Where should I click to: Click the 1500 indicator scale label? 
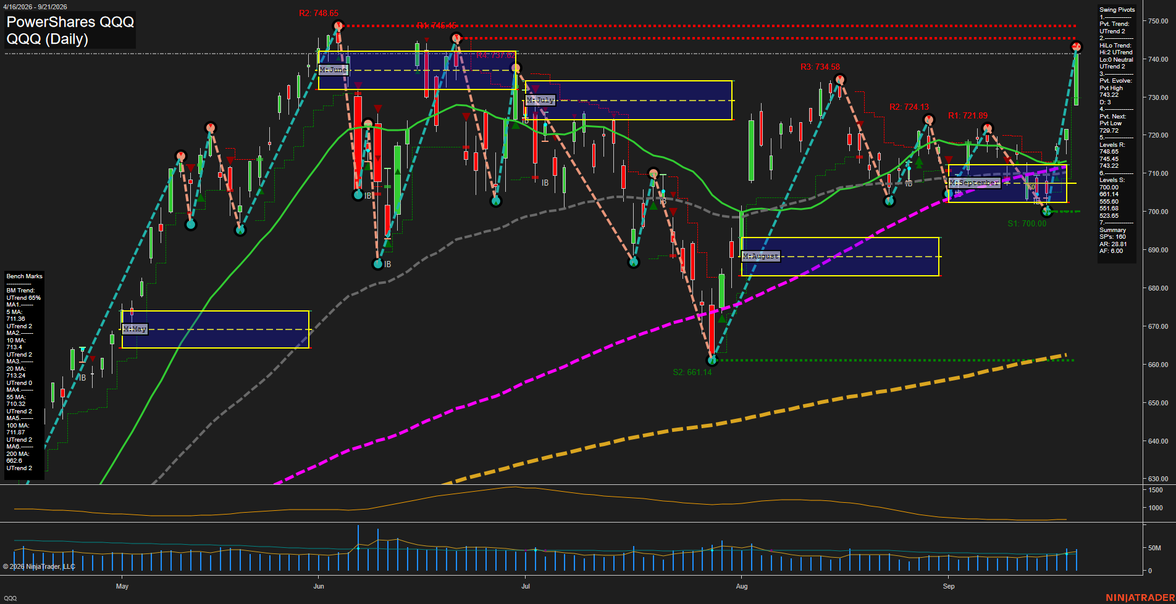point(1156,490)
